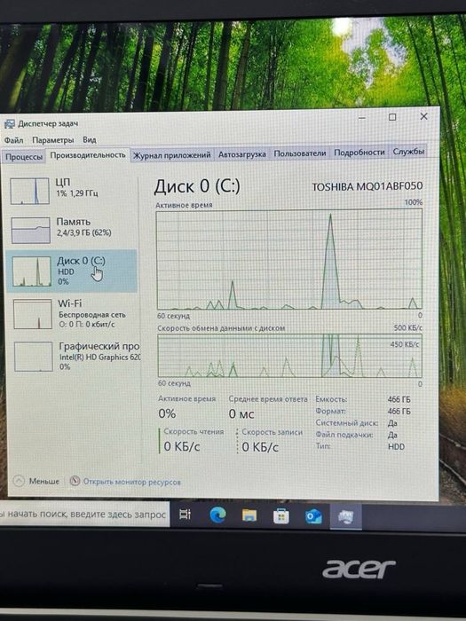Click the Активное время disk graph
This screenshot has height=621, width=466.
289,259
